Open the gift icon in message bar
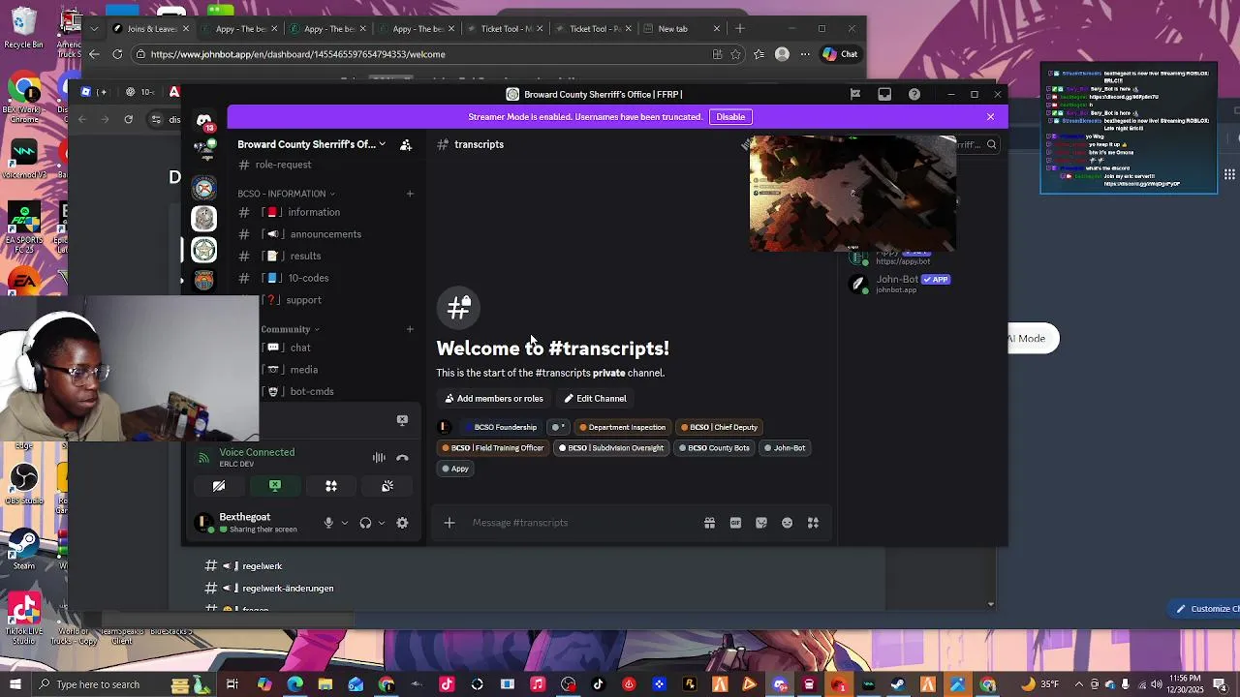Image resolution: width=1240 pixels, height=697 pixels. click(x=709, y=523)
